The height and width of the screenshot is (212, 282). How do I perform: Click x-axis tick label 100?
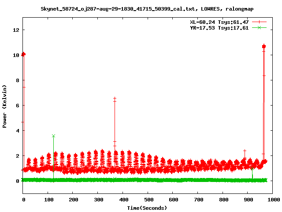(x=49, y=200)
